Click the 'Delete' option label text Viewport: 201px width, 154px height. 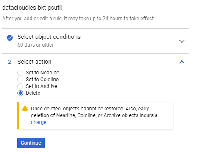33,93
